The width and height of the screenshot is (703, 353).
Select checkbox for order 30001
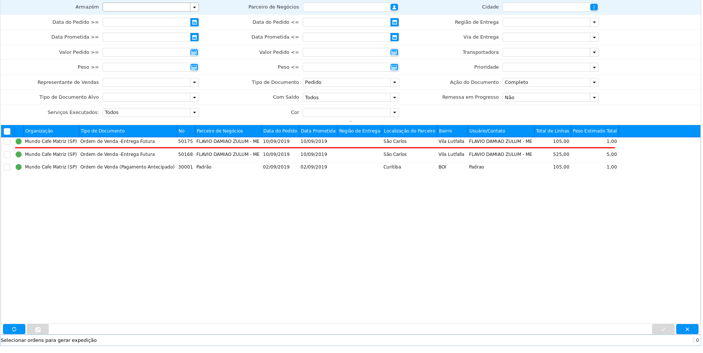click(x=7, y=167)
